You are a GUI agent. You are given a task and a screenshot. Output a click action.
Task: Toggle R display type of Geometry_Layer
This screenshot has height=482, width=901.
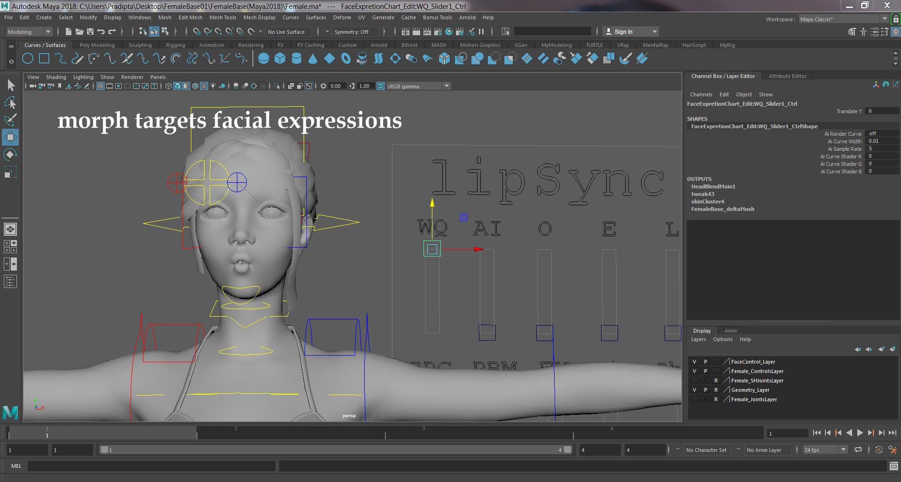(x=716, y=390)
